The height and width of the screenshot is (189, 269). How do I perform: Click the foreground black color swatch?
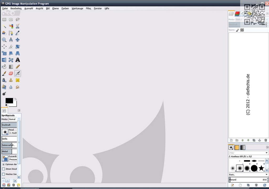pyautogui.click(x=9, y=101)
